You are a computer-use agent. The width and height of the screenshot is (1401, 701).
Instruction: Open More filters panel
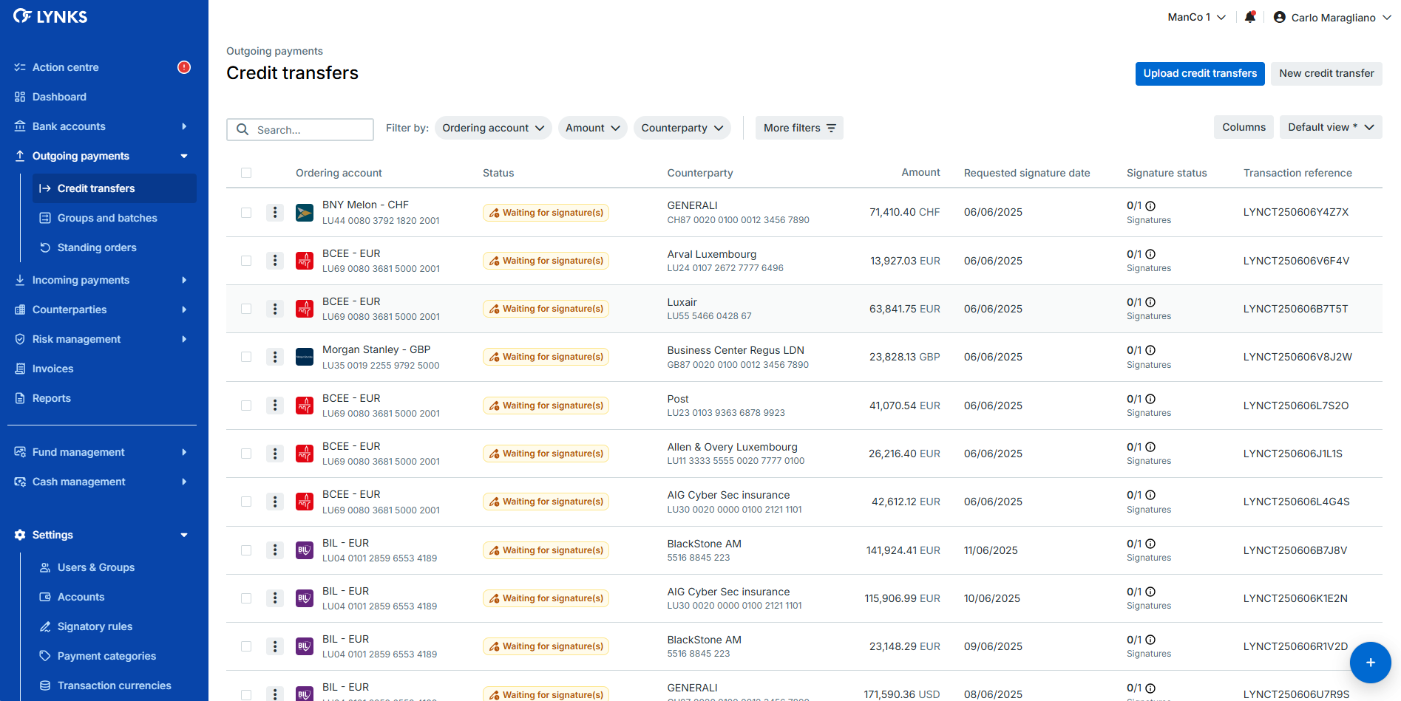click(799, 128)
